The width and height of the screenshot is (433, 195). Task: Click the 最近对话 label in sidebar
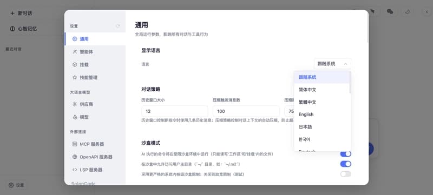(13, 49)
